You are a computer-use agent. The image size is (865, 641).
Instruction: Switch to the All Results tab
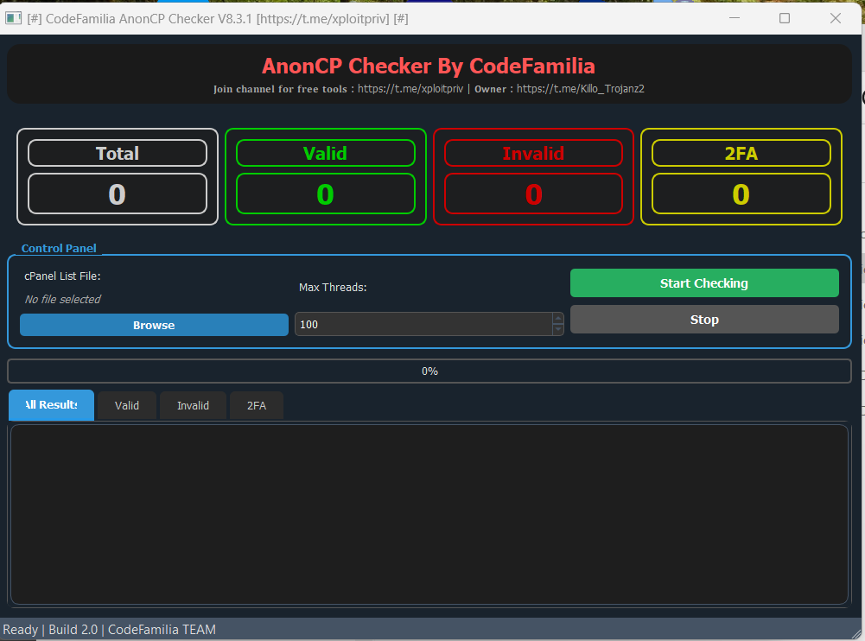pos(51,405)
